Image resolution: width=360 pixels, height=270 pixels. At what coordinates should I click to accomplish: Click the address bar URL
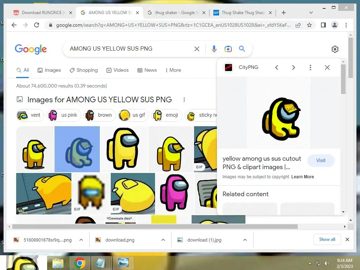(173, 25)
